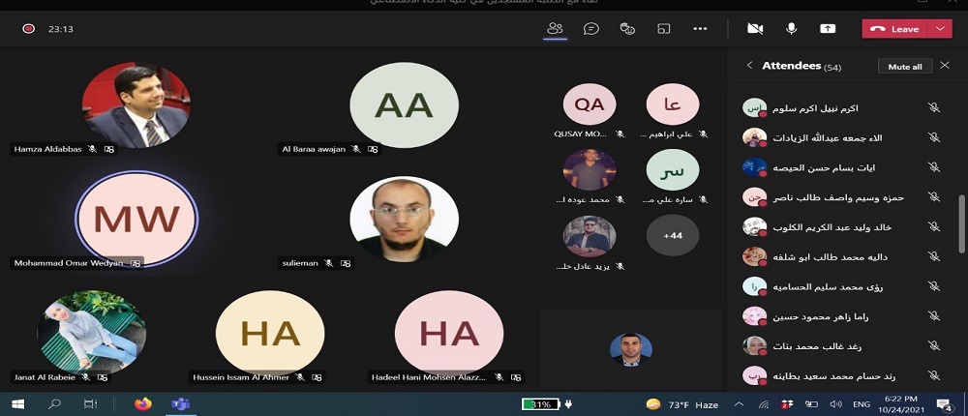The width and height of the screenshot is (968, 416).
Task: Select Hamza Aldabbas video tile
Action: 136,104
